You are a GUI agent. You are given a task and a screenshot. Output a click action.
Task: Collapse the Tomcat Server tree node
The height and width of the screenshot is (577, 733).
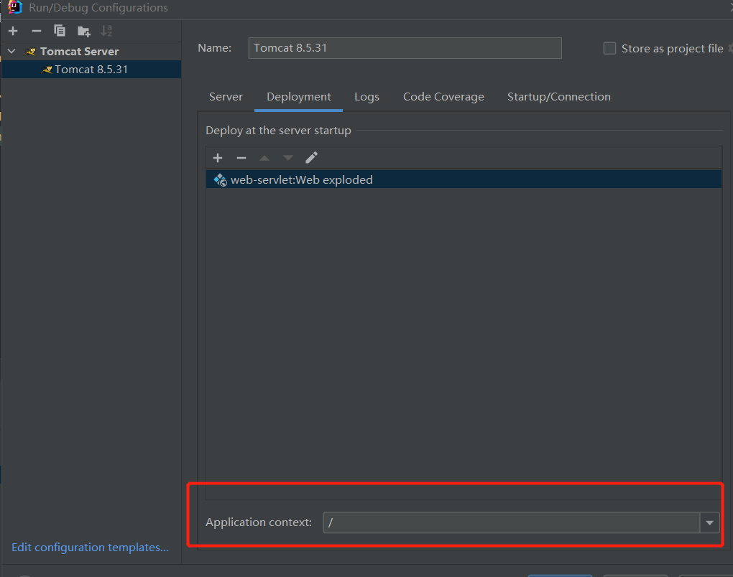[x=11, y=52]
